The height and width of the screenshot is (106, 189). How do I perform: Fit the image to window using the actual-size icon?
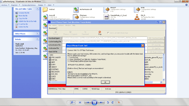(x=80, y=102)
